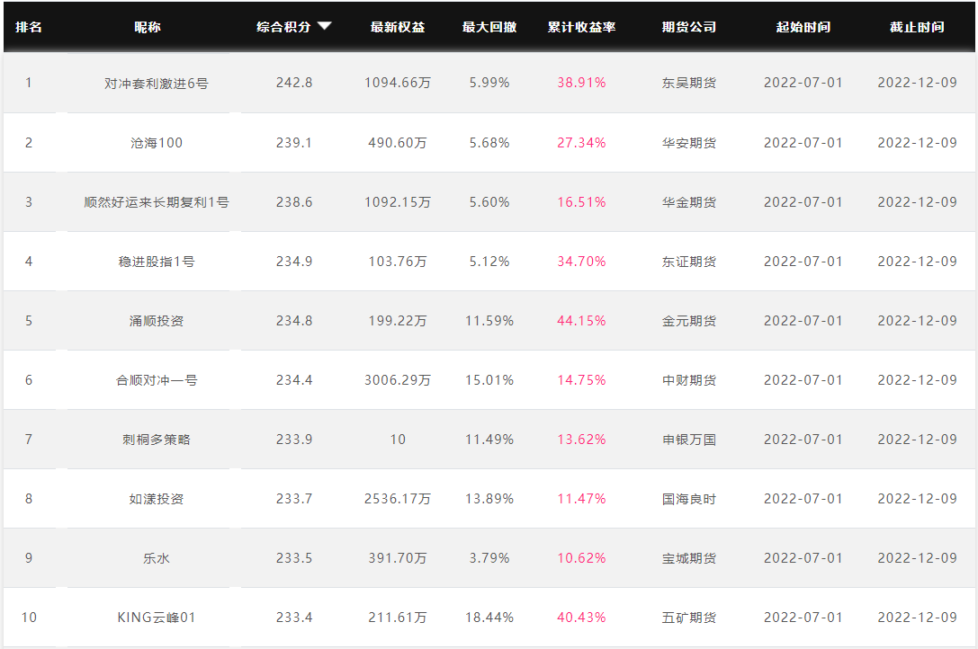Click the company 华金期货
Screen dimensions: 978x649
click(689, 202)
